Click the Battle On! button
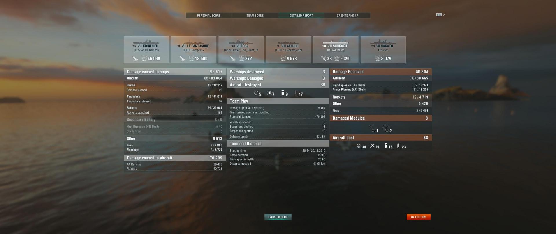556x234 pixels. tap(418, 217)
